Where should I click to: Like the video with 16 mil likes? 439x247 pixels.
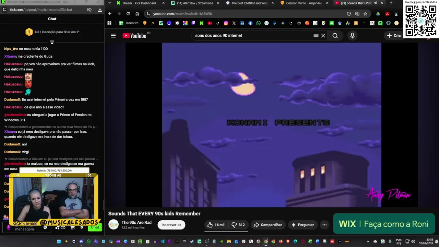coord(216,225)
